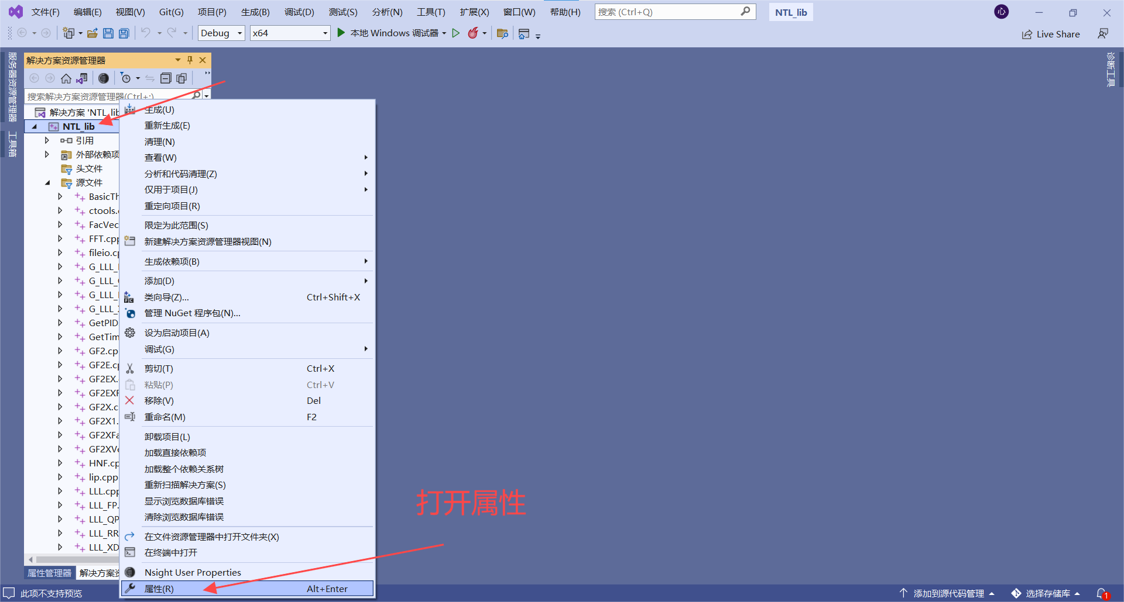Start debugging with green play button
The width and height of the screenshot is (1124, 602).
click(x=341, y=33)
